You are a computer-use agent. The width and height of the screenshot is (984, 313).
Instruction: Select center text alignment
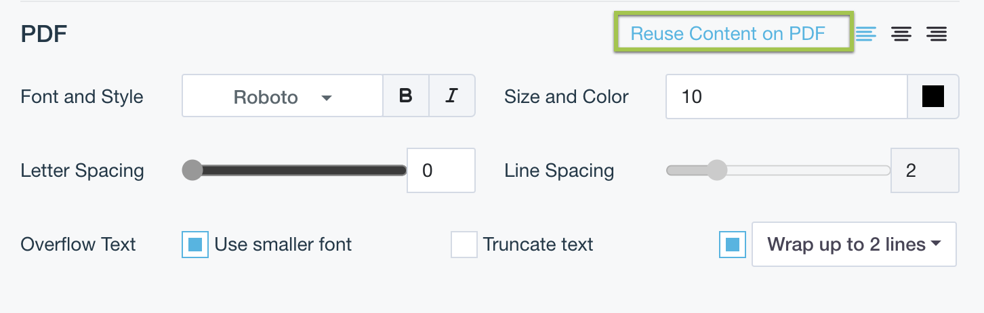click(x=901, y=33)
